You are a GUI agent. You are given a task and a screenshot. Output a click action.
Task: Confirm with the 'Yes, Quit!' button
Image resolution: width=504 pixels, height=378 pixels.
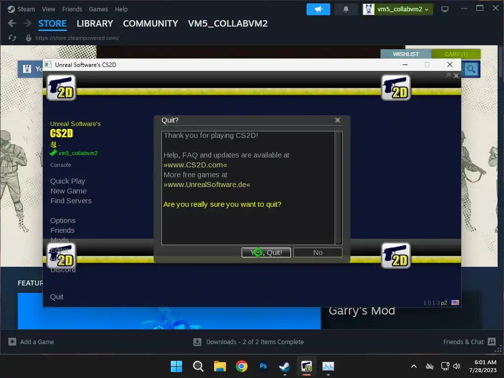click(x=266, y=252)
